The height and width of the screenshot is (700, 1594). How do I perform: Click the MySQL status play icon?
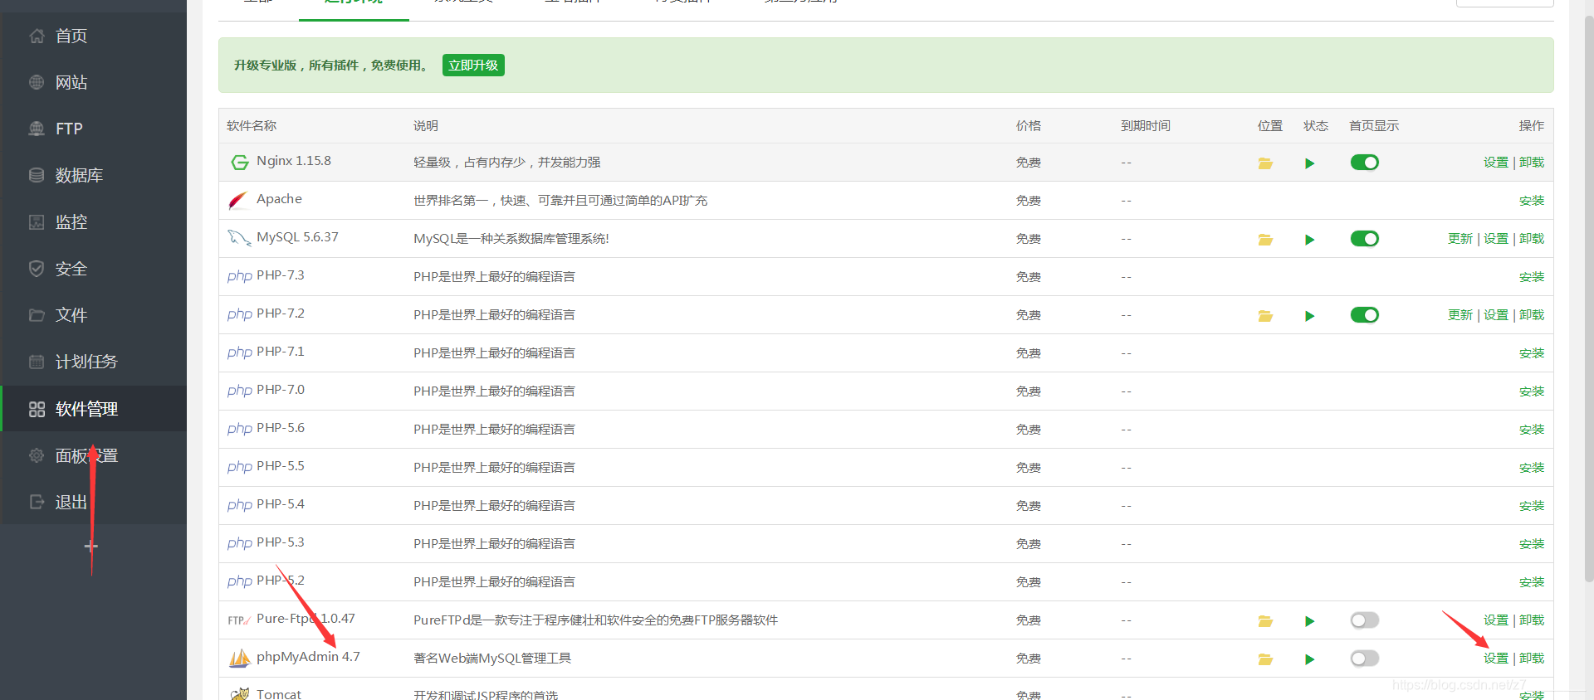point(1310,240)
